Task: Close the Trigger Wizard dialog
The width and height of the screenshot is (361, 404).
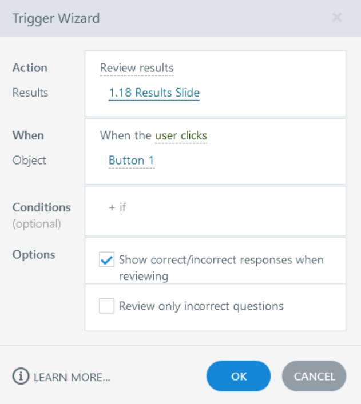Action: click(337, 18)
